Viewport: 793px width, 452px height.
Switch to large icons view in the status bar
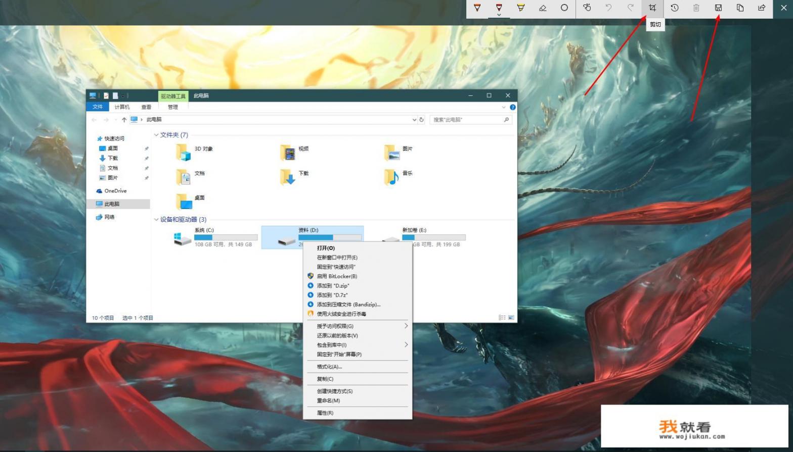click(x=511, y=318)
